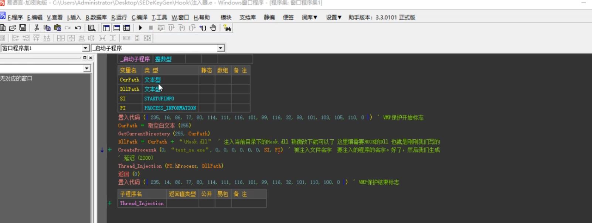
Task: Click the binoculars search icon
Action: pos(227,28)
